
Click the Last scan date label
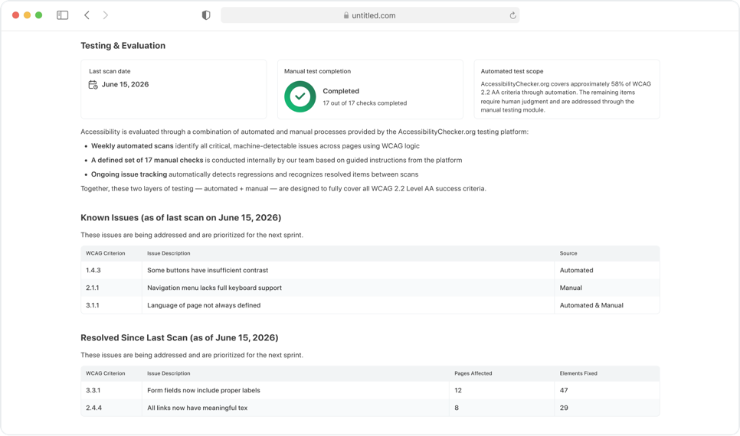coord(110,71)
